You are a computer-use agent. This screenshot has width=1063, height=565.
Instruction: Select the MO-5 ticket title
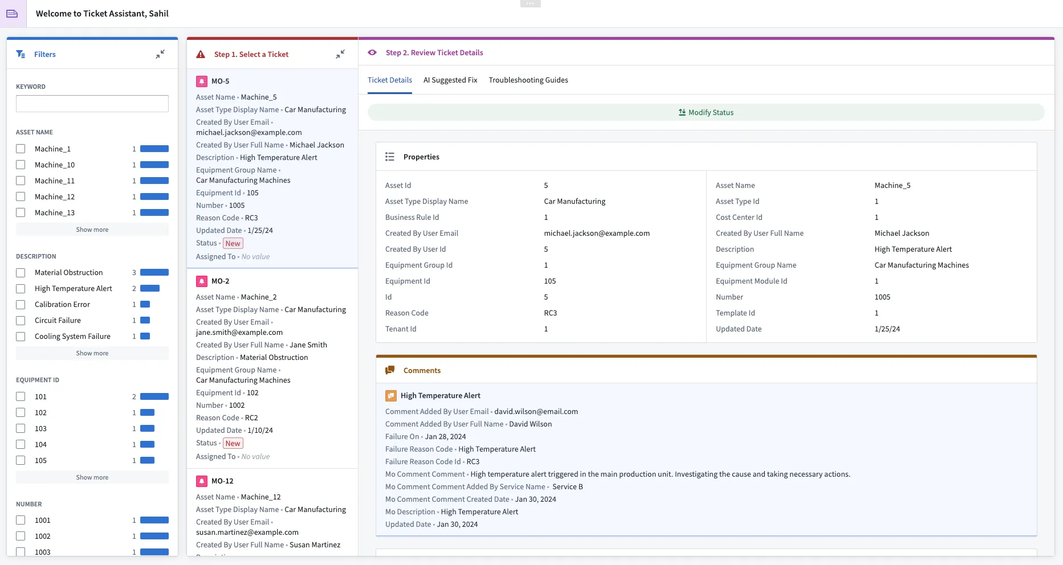(221, 81)
